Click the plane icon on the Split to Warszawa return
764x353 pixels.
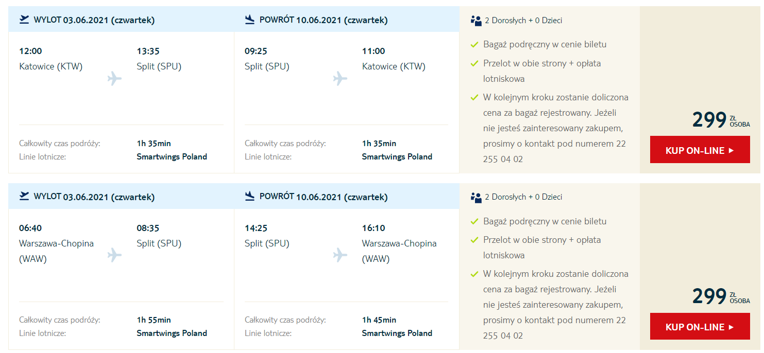340,255
